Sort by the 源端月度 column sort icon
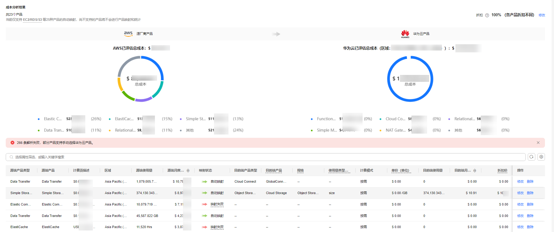The height and width of the screenshot is (232, 554). [x=188, y=171]
